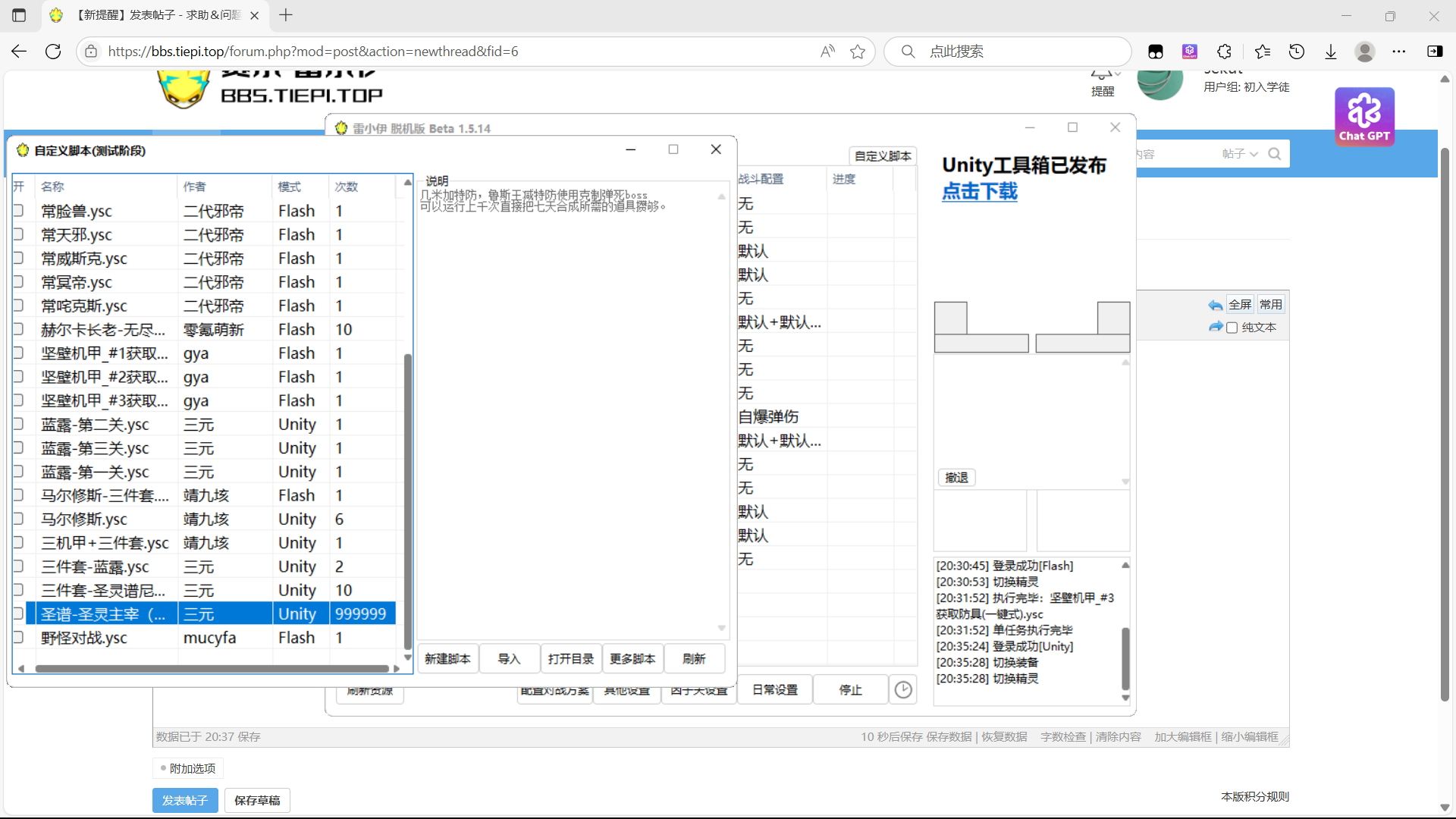Click 撤退 retreat button

tap(957, 478)
